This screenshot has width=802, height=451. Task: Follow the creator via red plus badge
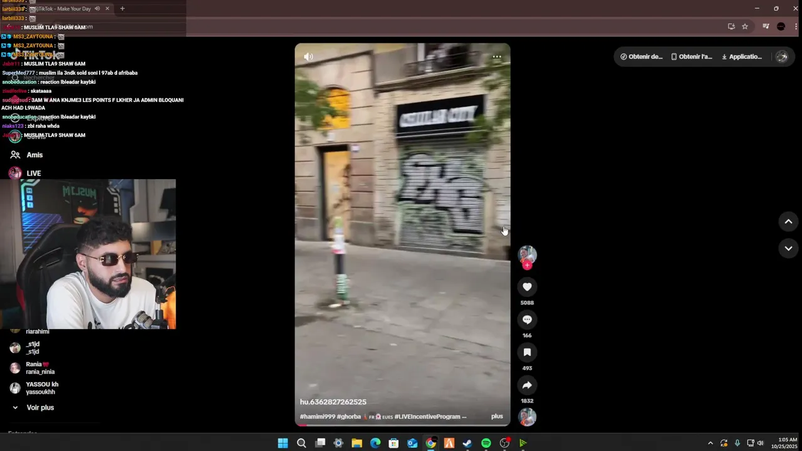527,266
